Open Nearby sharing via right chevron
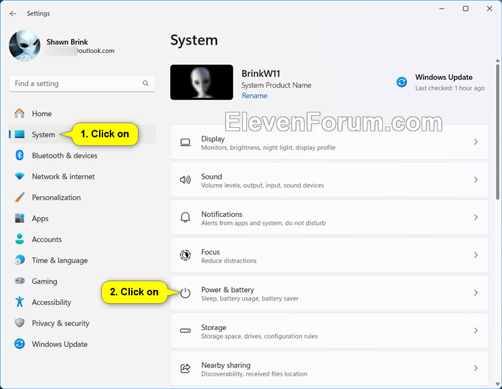 [x=476, y=368]
